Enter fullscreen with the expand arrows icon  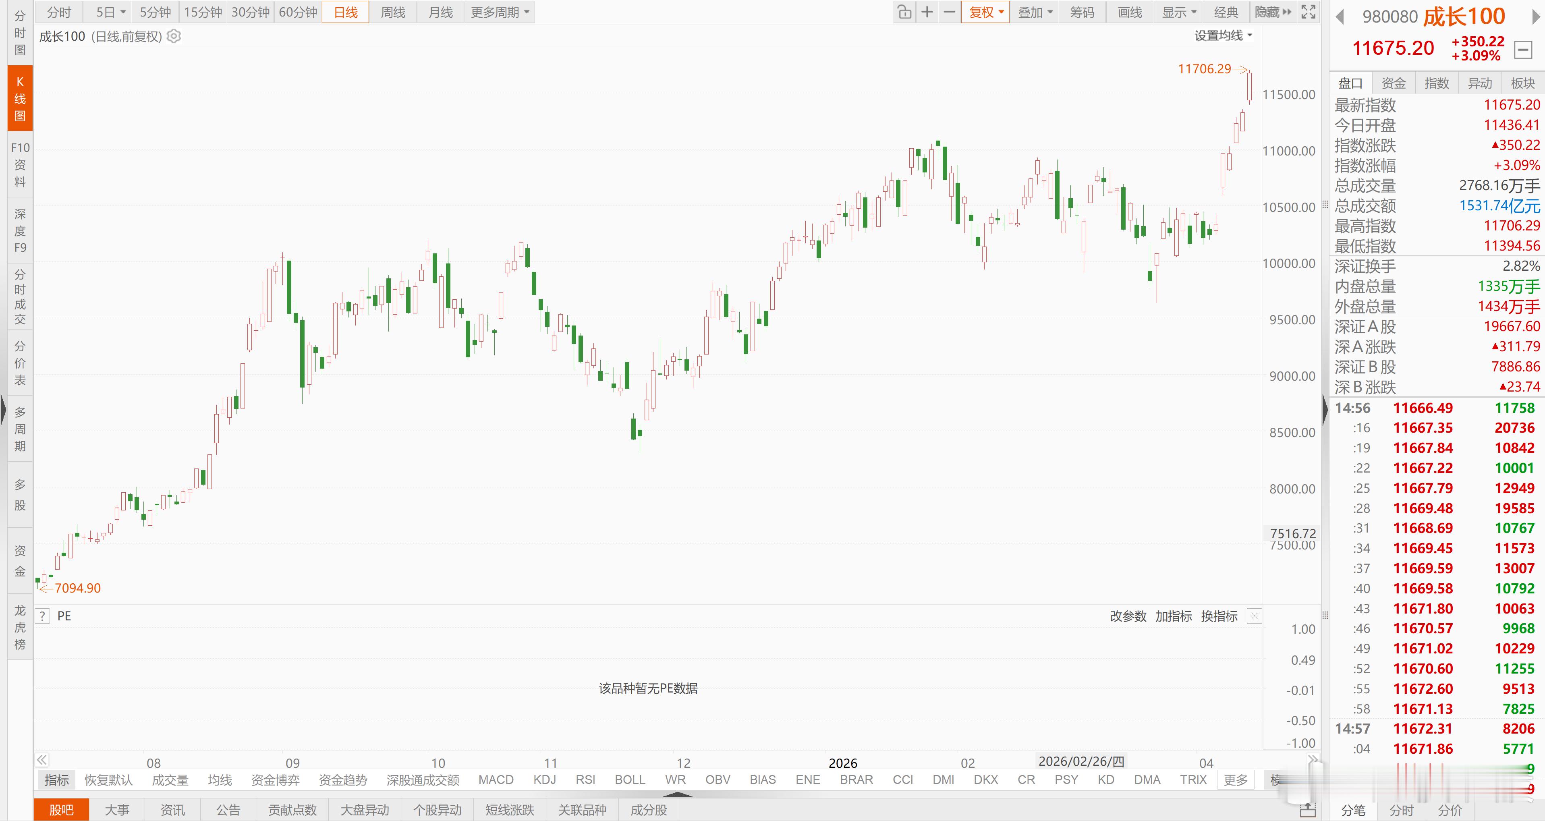(x=1309, y=12)
